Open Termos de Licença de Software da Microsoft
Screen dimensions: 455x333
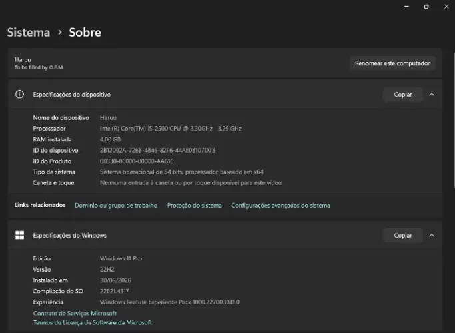pyautogui.click(x=93, y=322)
